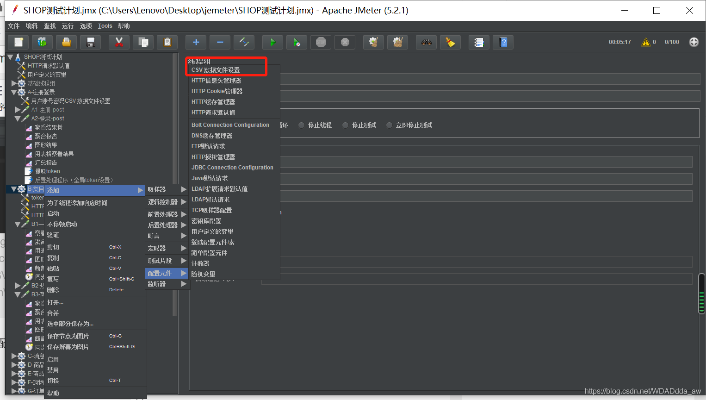Click the Search binoculars icon

click(426, 42)
